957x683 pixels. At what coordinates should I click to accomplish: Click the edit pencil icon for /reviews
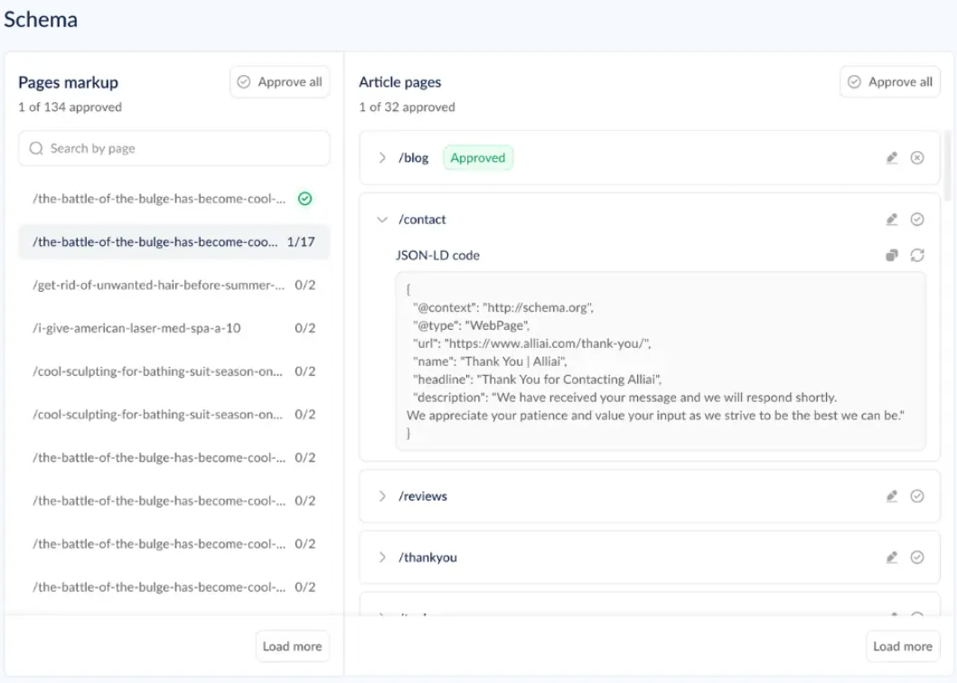(x=892, y=496)
